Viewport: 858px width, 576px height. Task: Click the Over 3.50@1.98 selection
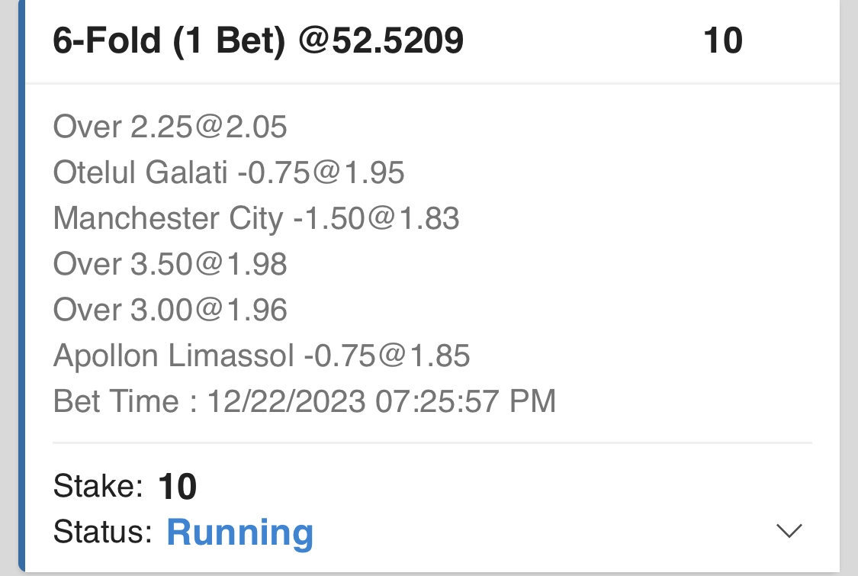point(170,264)
